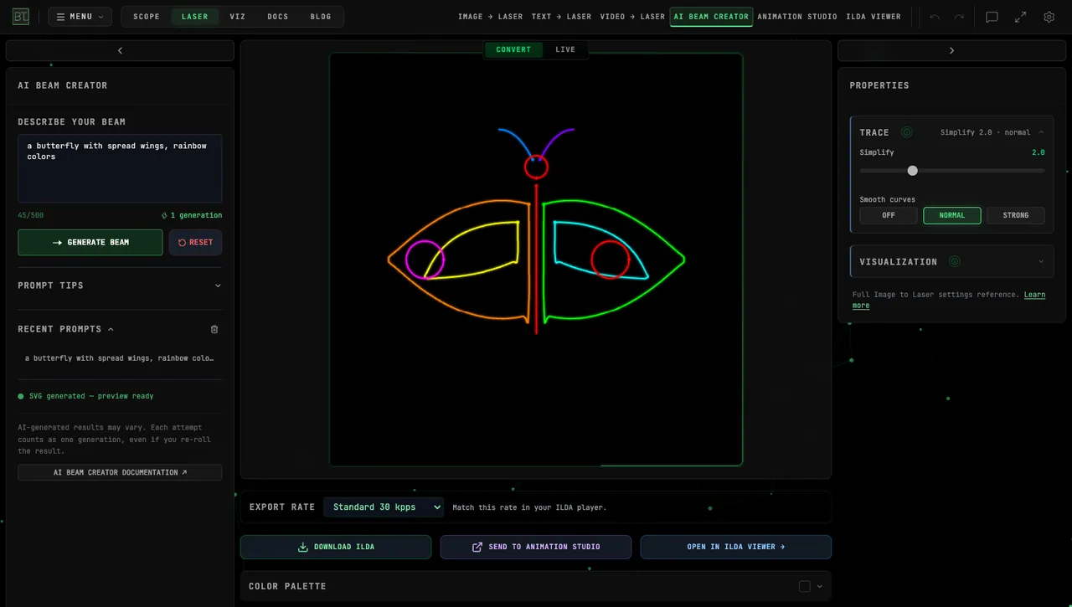Open the MENU dropdown
The width and height of the screenshot is (1072, 607).
pos(80,17)
